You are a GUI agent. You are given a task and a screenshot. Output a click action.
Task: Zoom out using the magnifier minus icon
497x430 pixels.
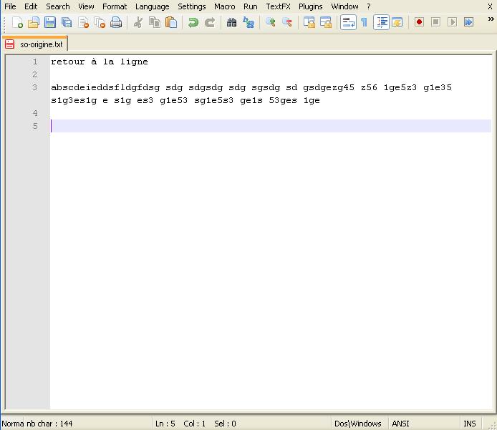tap(287, 22)
